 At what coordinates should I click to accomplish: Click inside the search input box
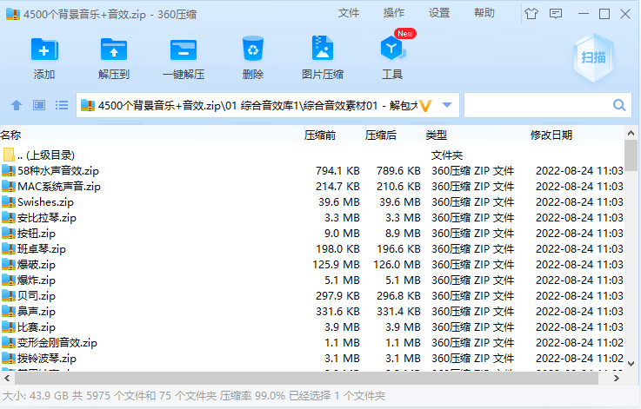(537, 105)
